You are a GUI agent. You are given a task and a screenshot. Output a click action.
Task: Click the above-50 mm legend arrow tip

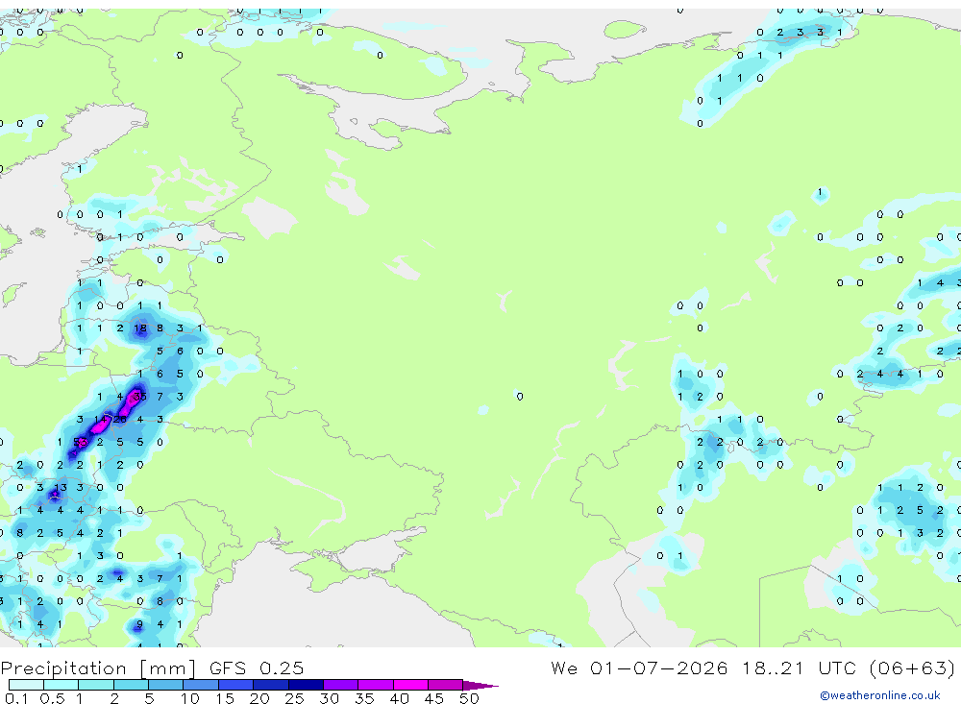tap(480, 685)
